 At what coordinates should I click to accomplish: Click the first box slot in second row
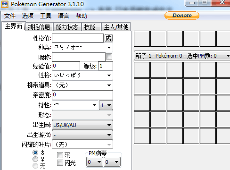coord(142,86)
